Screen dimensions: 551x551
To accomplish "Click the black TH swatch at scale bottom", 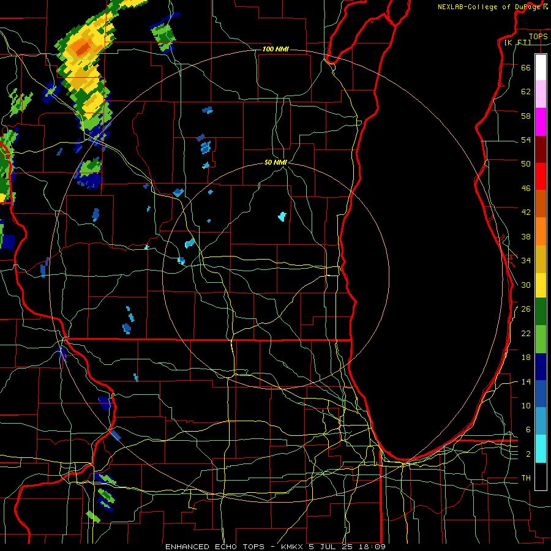I will [x=541, y=476].
